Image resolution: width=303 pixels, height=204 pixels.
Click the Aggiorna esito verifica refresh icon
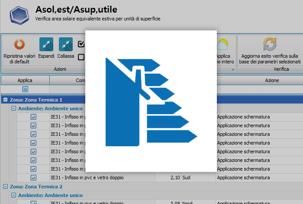[x=270, y=44]
